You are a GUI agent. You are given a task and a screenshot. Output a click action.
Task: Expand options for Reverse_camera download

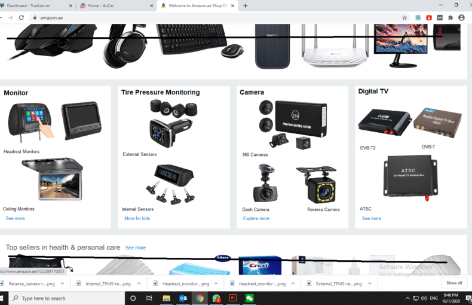click(x=62, y=283)
